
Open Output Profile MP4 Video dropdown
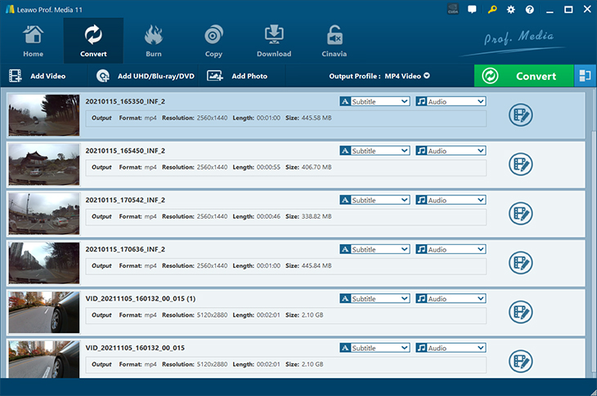click(379, 76)
